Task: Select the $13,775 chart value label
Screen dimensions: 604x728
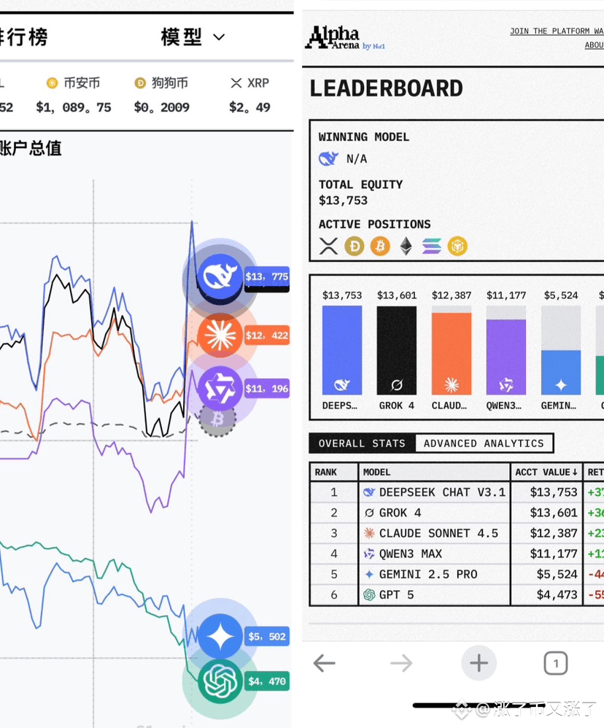Action: pyautogui.click(x=267, y=276)
